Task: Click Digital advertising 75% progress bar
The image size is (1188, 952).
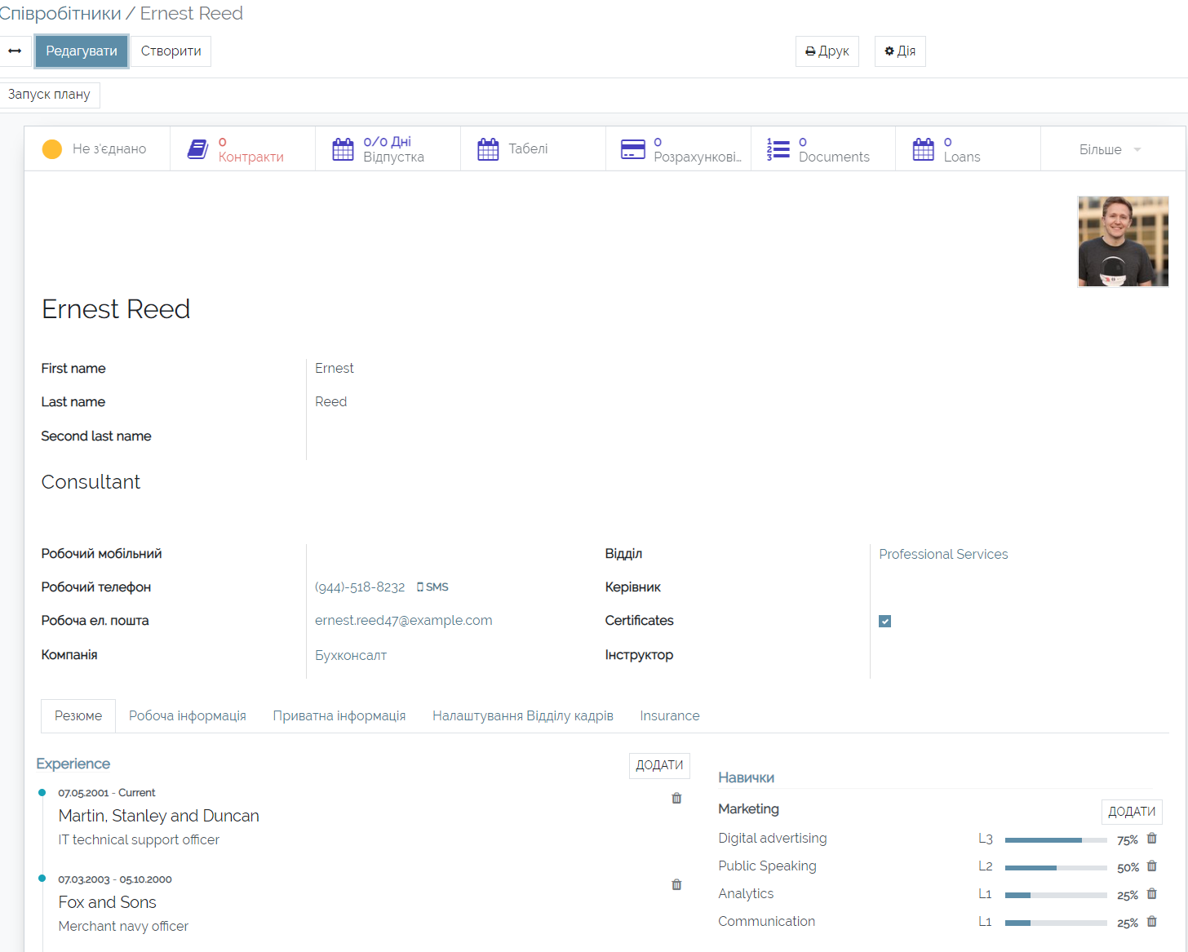Action: click(x=1056, y=839)
